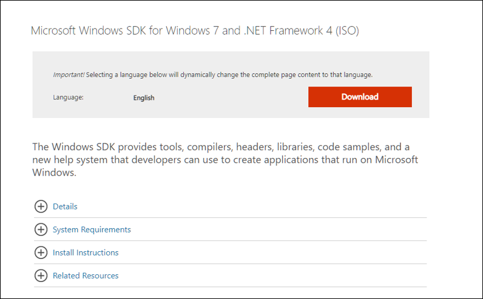Click the divider line below Details

pyautogui.click(x=230, y=217)
